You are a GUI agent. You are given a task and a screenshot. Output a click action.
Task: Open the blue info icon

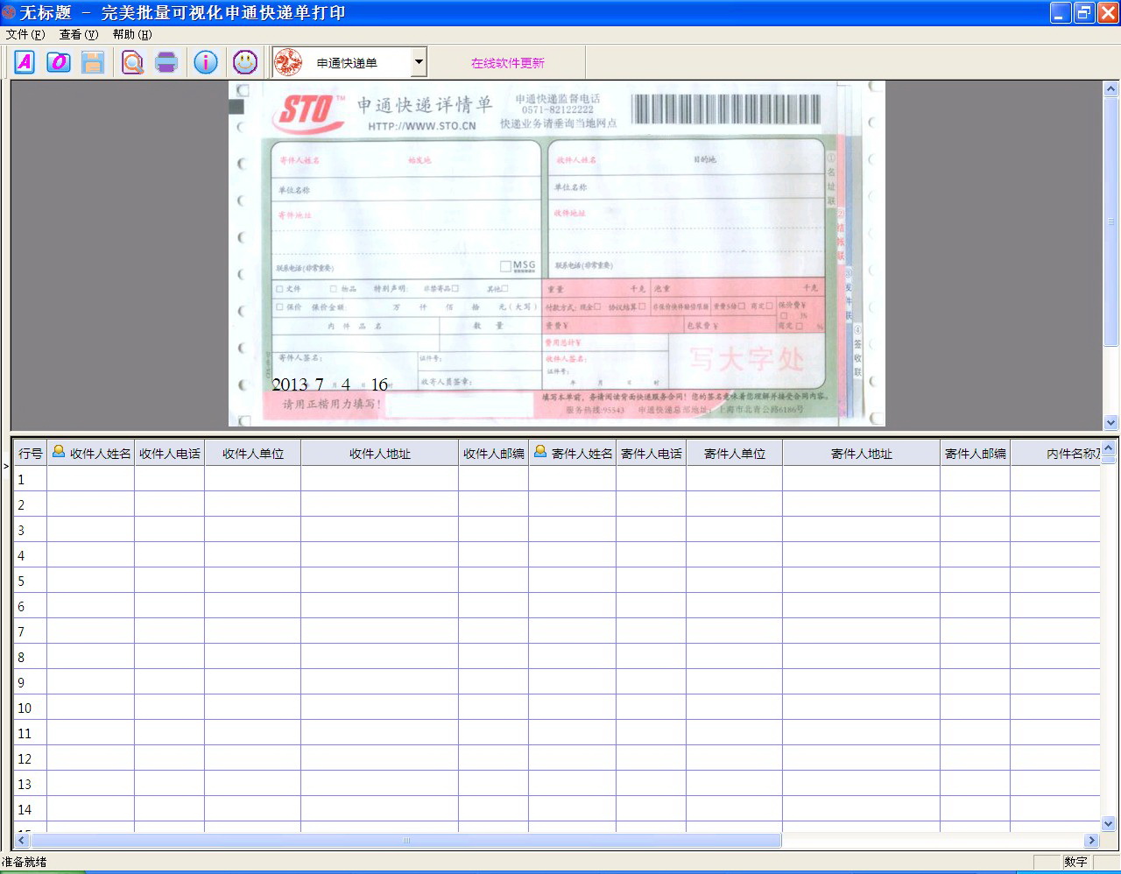point(206,62)
